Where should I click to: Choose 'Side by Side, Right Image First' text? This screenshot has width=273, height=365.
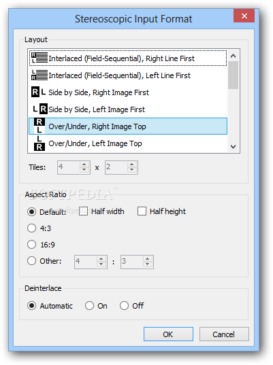(x=99, y=92)
